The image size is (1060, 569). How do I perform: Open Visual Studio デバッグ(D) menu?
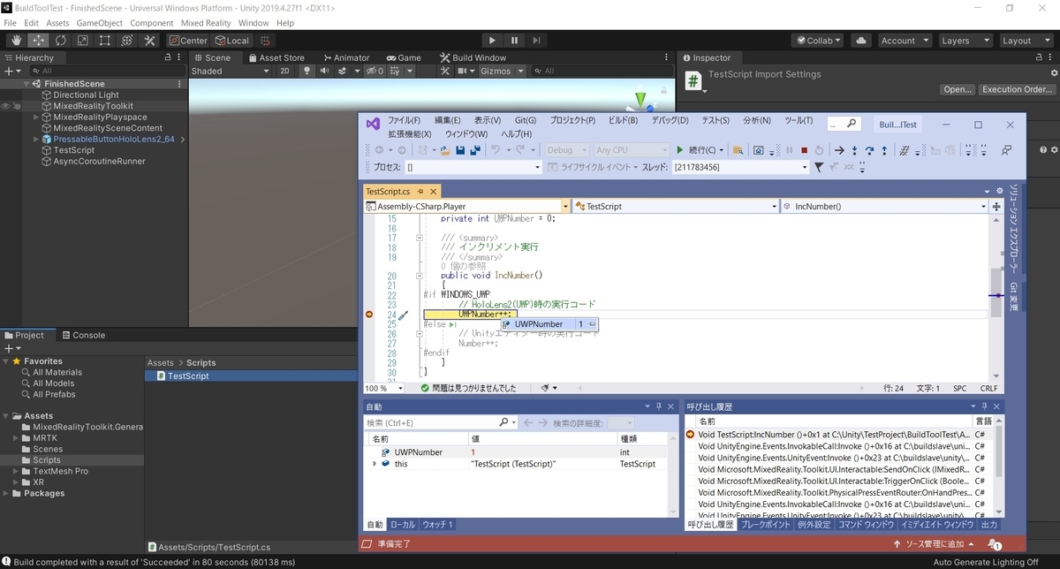point(670,120)
